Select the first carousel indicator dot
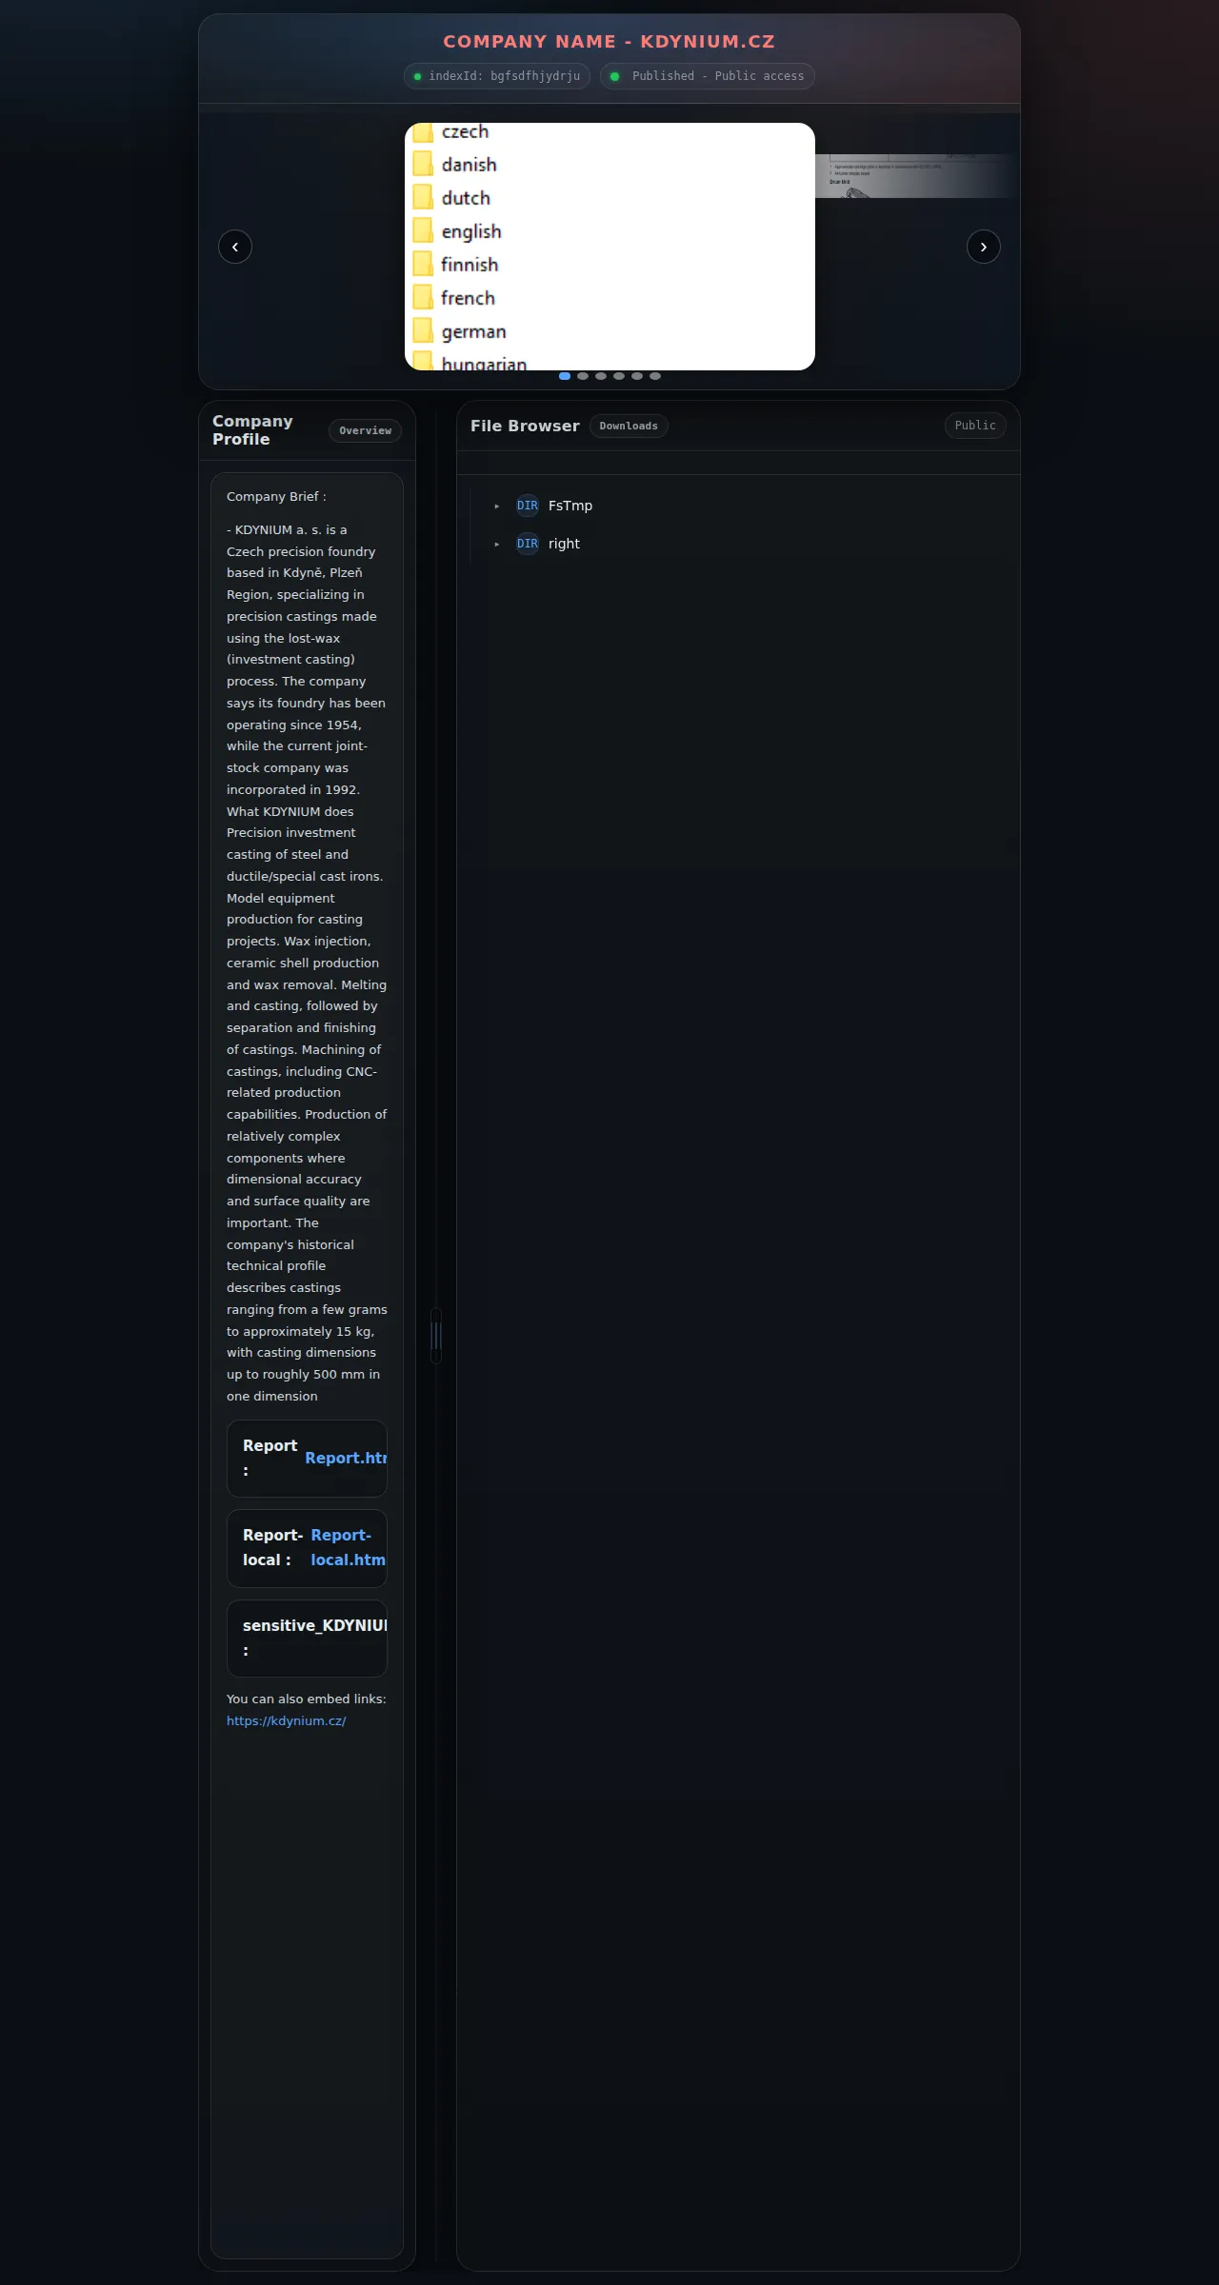 [x=565, y=376]
